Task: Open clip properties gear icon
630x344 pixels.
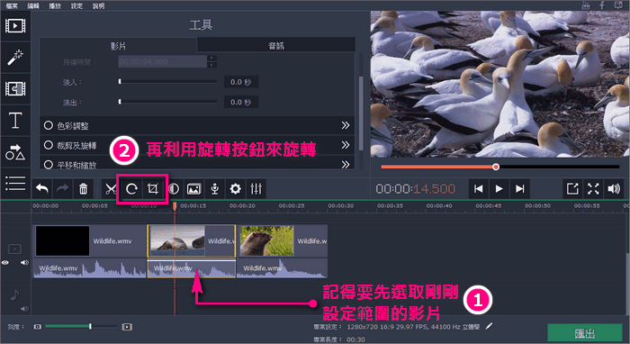Action: pyautogui.click(x=236, y=188)
